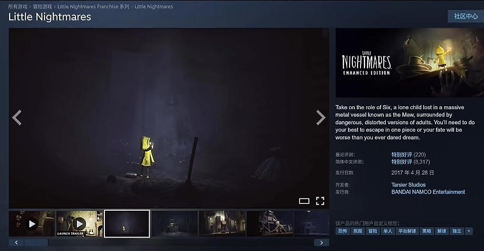Open 所有游戏 in the breadcrumb
484x251 pixels.
click(x=18, y=7)
